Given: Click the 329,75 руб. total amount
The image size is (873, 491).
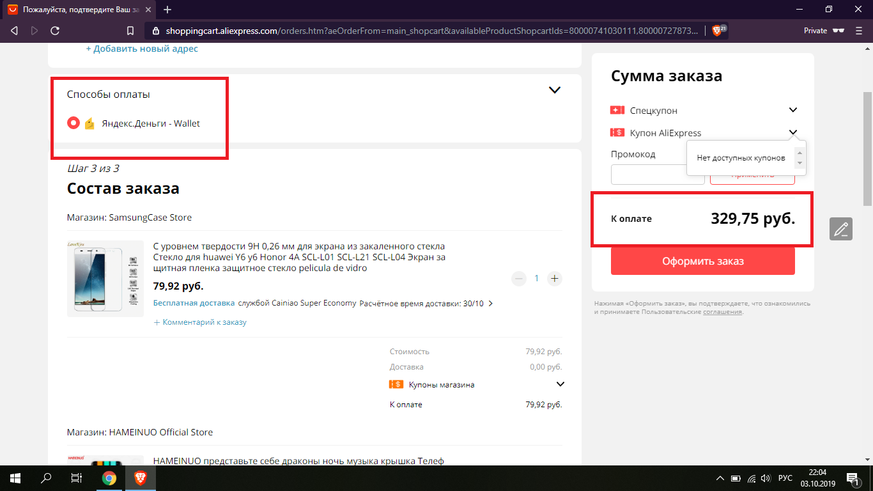Looking at the screenshot, I should tap(753, 219).
